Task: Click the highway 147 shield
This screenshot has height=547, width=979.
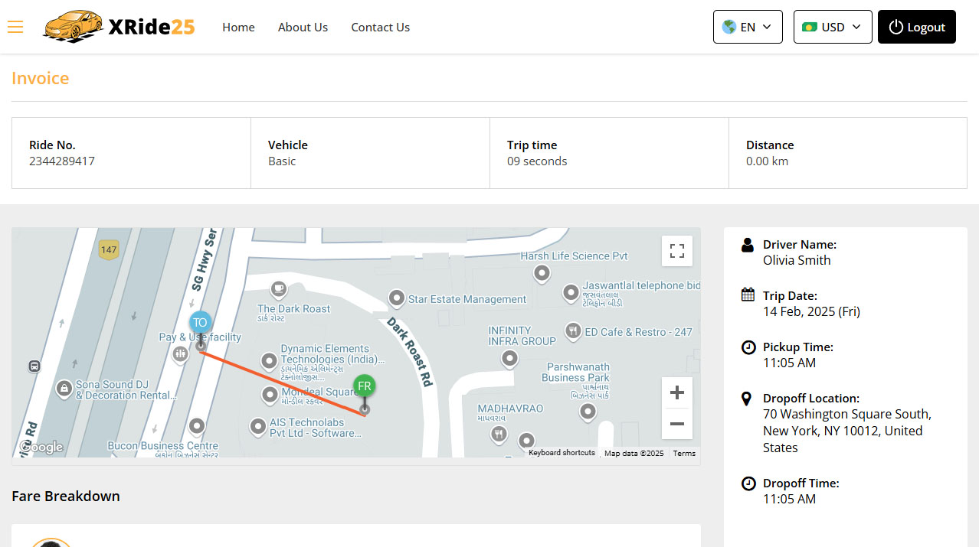Action: [x=109, y=249]
